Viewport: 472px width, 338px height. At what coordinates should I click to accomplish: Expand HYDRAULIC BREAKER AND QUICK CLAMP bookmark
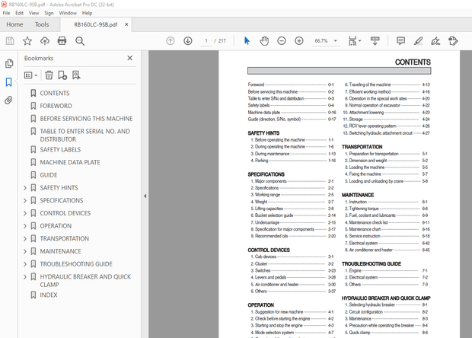click(x=25, y=277)
